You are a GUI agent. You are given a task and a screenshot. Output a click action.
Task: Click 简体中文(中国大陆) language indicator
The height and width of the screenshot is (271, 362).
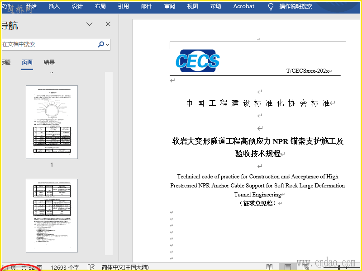pyautogui.click(x=125, y=267)
